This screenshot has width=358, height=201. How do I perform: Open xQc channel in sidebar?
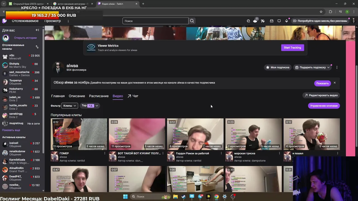click(21, 57)
